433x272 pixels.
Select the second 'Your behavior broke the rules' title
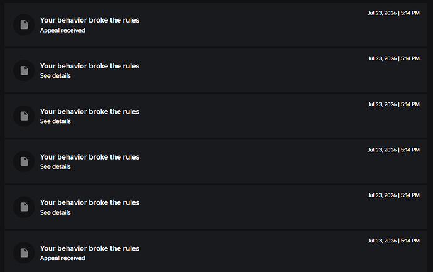[x=90, y=66]
